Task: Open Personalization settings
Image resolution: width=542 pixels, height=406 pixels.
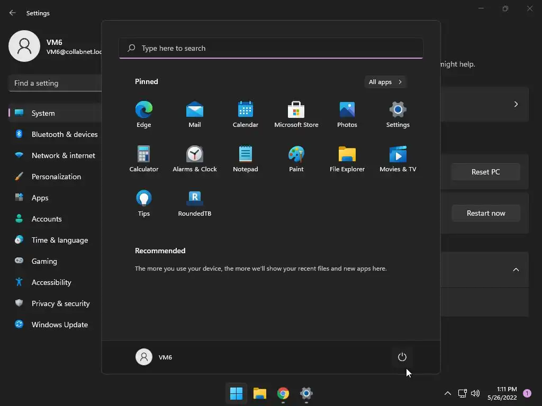Action: point(55,177)
